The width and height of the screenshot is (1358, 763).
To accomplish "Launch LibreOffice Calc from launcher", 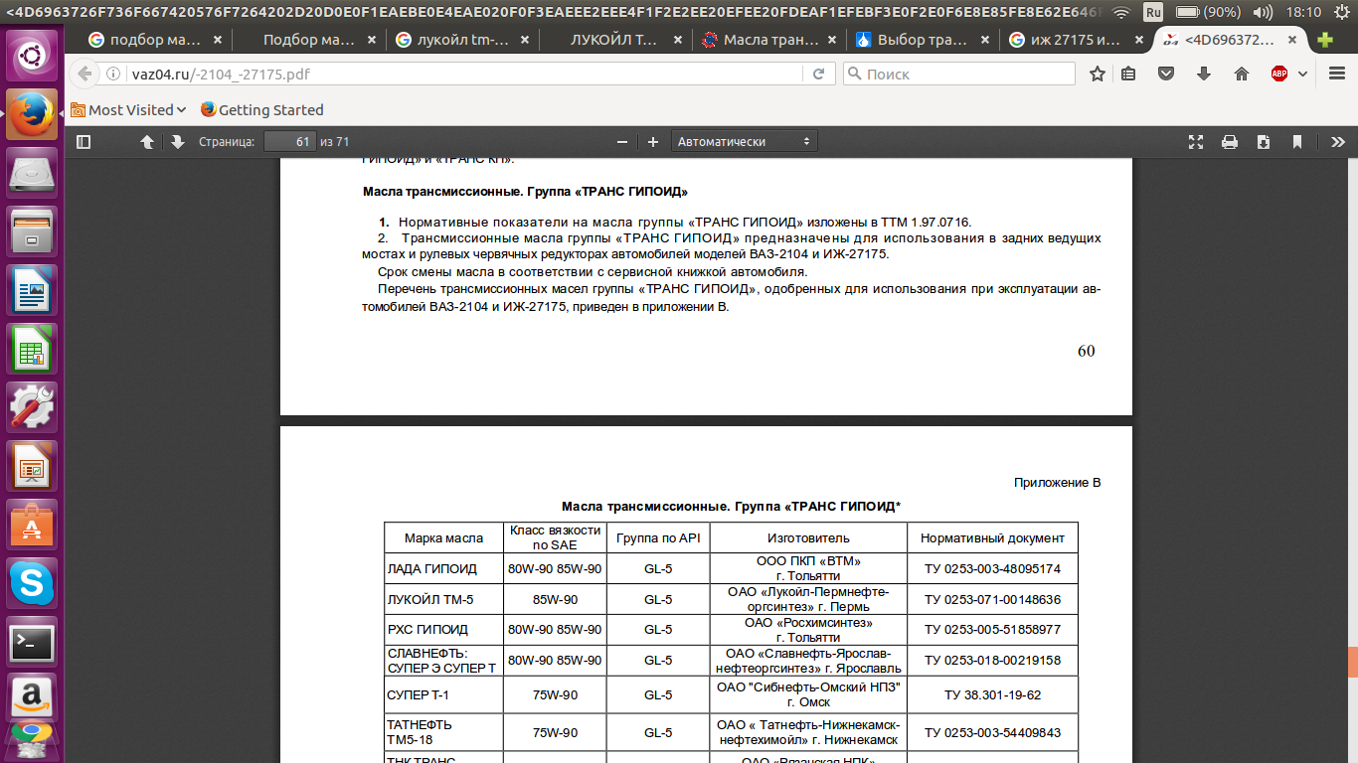I will click(x=32, y=350).
